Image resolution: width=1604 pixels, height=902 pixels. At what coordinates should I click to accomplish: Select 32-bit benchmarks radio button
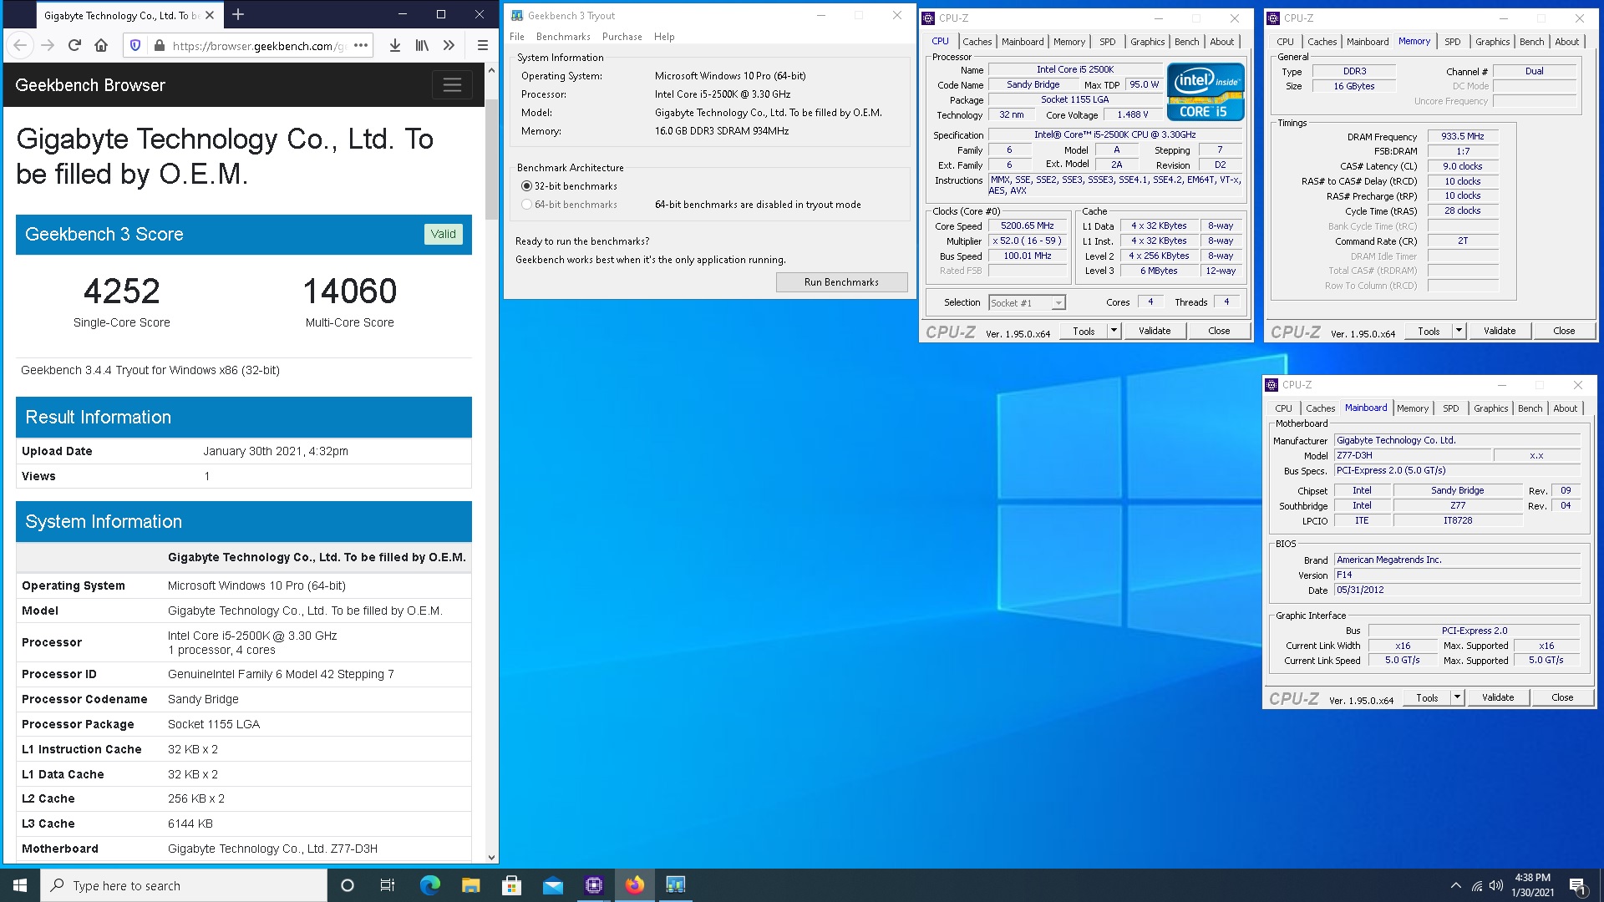point(526,186)
